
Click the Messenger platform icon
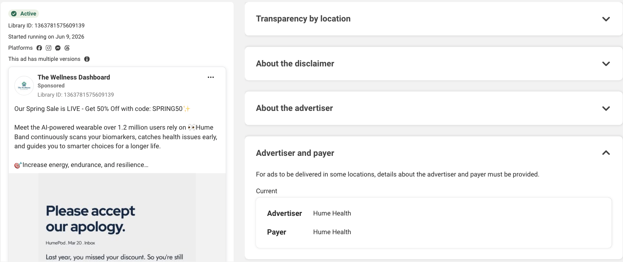[58, 48]
